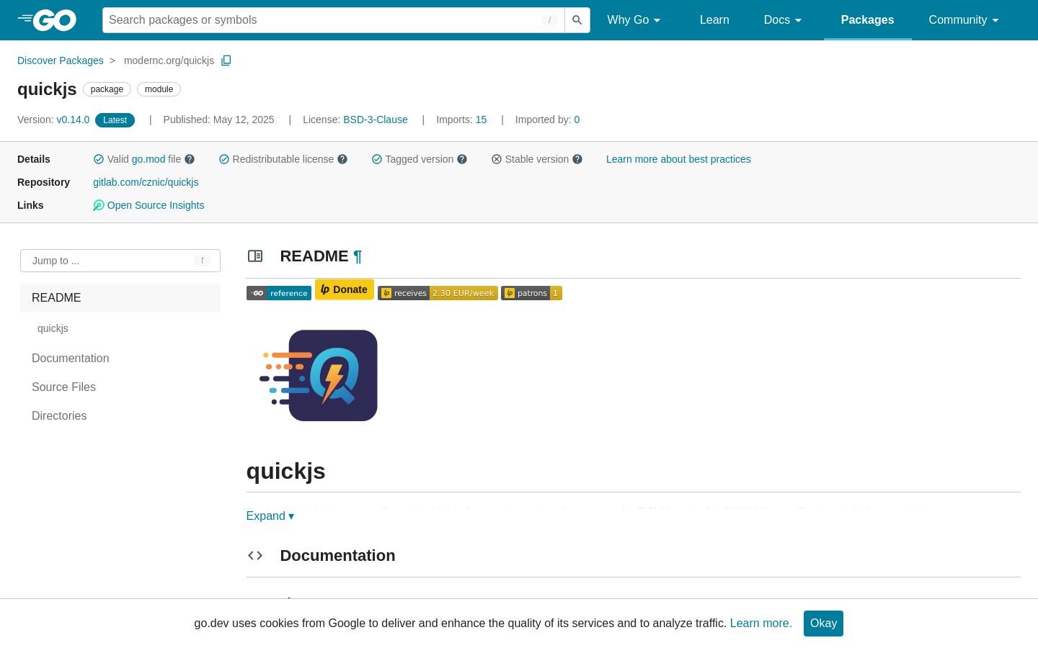
Task: Click the receives 2.30 EUR/week badge
Action: point(438,293)
